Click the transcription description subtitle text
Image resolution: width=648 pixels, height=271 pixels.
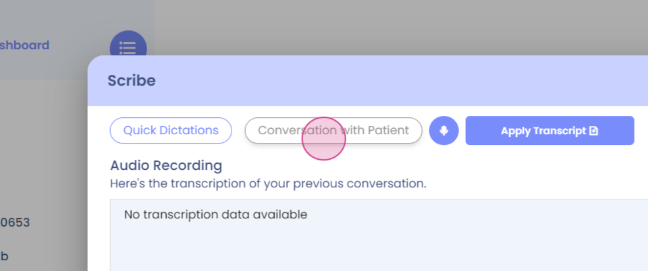[268, 183]
